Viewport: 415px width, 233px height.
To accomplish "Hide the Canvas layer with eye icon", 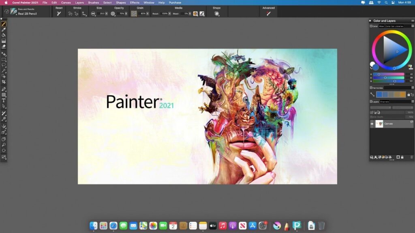I will point(372,124).
